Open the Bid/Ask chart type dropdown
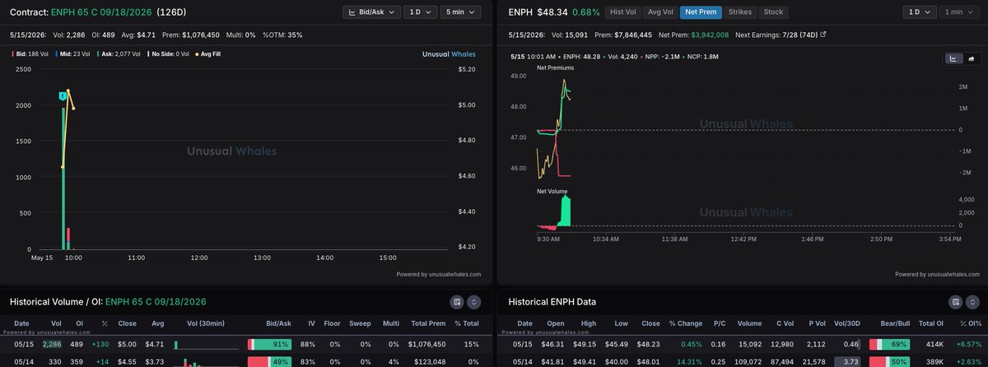Viewport: 988px width, 367px height. tap(372, 12)
